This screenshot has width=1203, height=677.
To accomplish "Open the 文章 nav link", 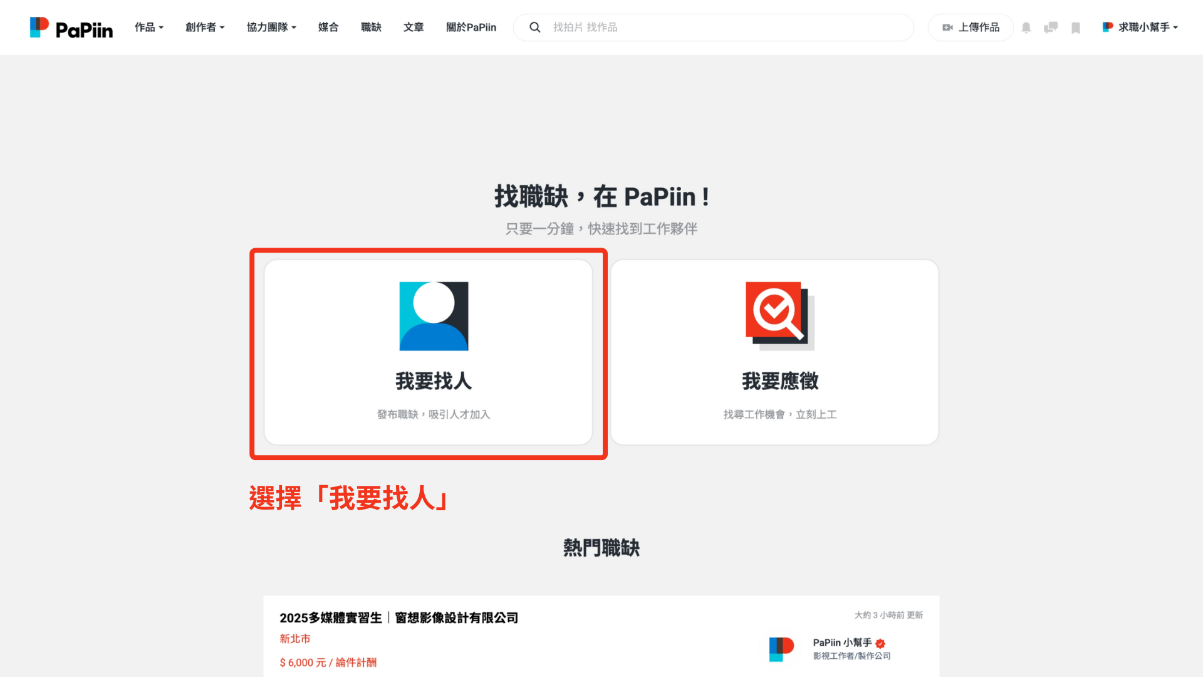I will click(x=414, y=28).
